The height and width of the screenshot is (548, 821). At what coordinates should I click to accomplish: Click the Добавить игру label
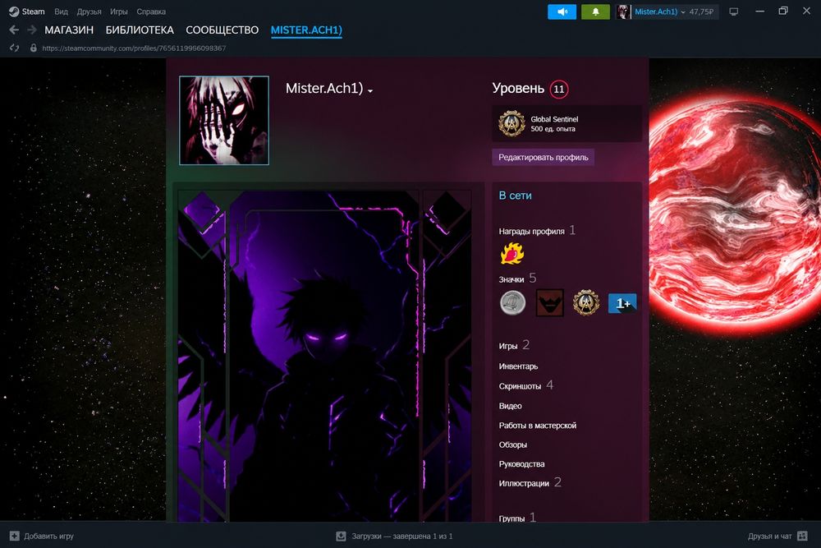click(48, 536)
